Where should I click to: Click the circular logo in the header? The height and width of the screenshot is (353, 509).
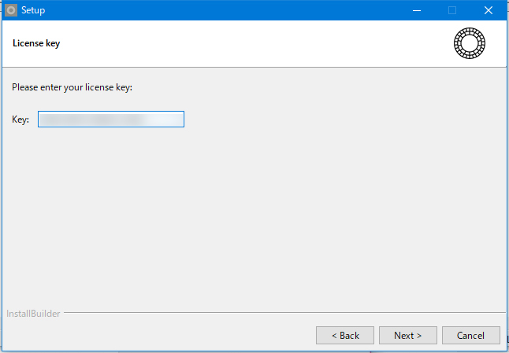470,43
